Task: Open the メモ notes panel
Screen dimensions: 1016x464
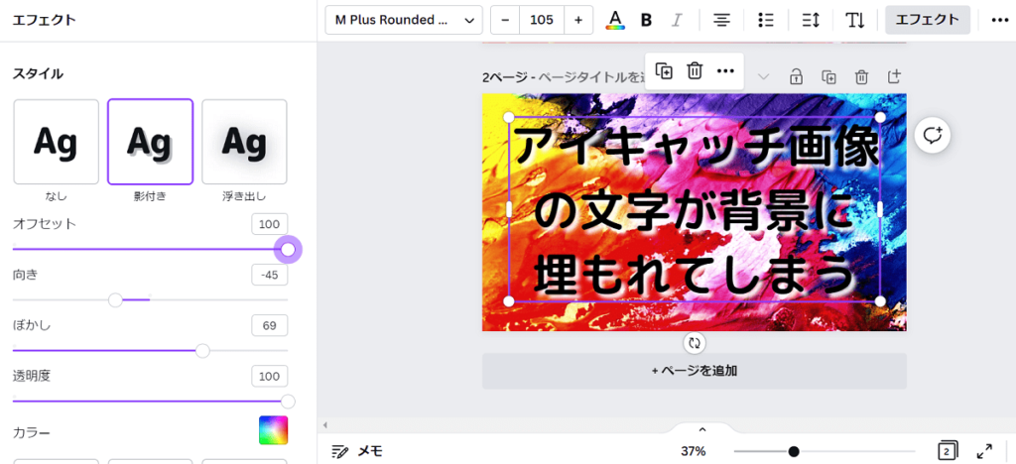Action: pos(356,451)
